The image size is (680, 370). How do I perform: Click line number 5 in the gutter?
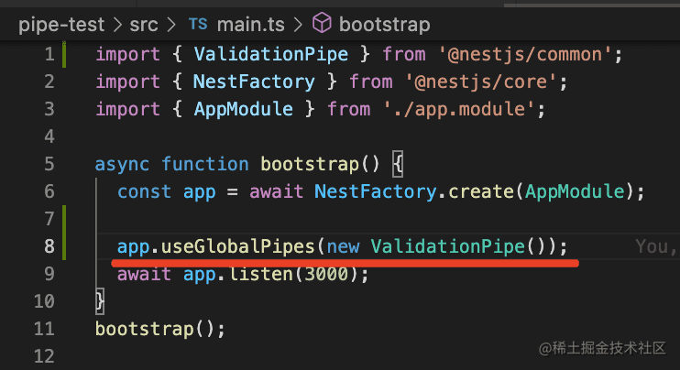49,165
